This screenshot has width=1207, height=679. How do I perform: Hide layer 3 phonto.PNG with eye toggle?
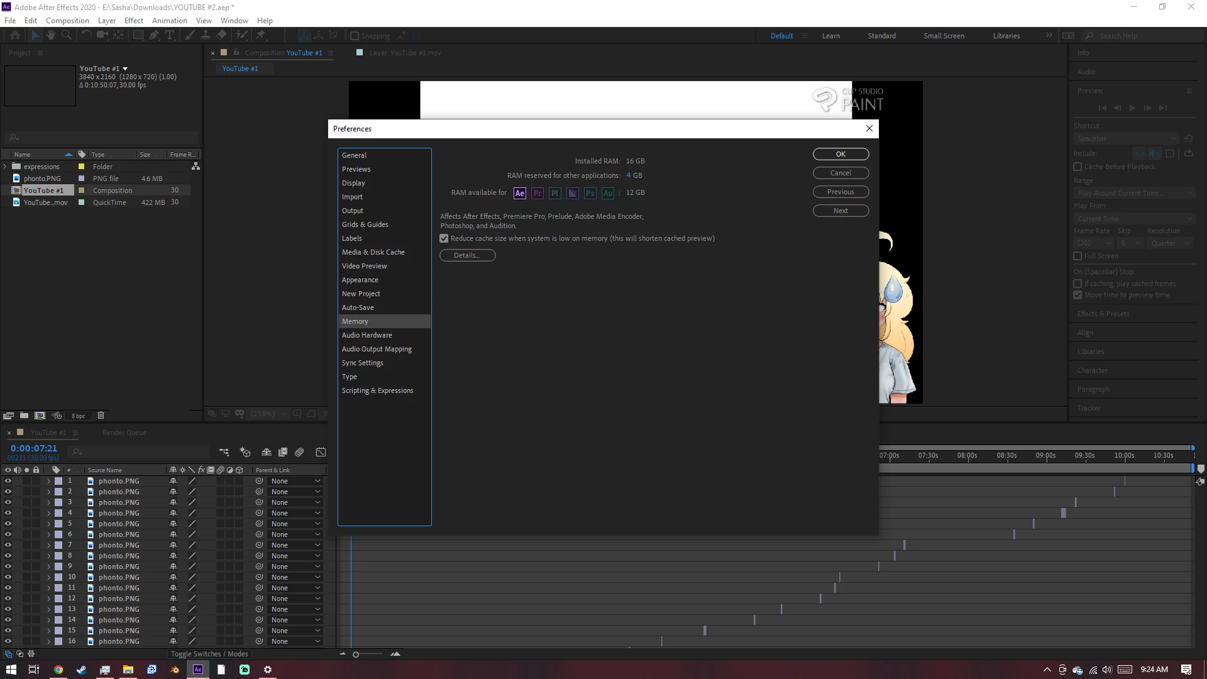point(8,502)
